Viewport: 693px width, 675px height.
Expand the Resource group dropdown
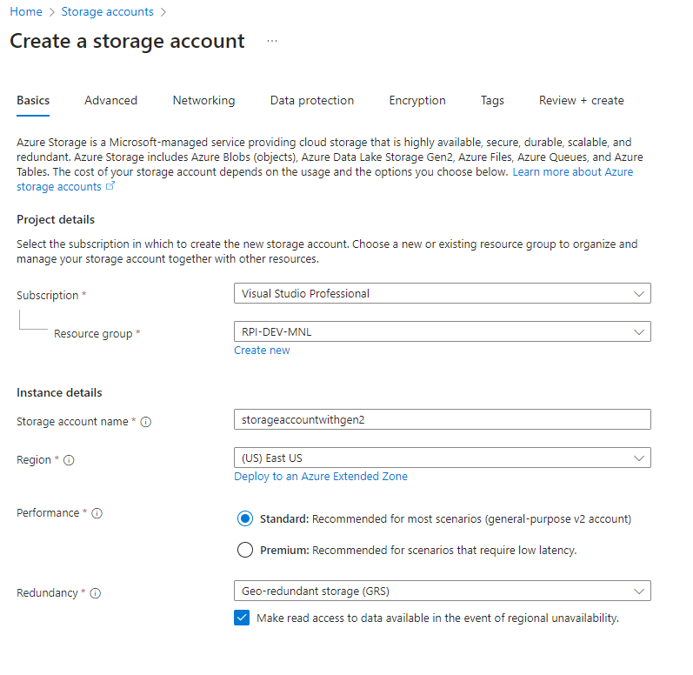pyautogui.click(x=442, y=331)
